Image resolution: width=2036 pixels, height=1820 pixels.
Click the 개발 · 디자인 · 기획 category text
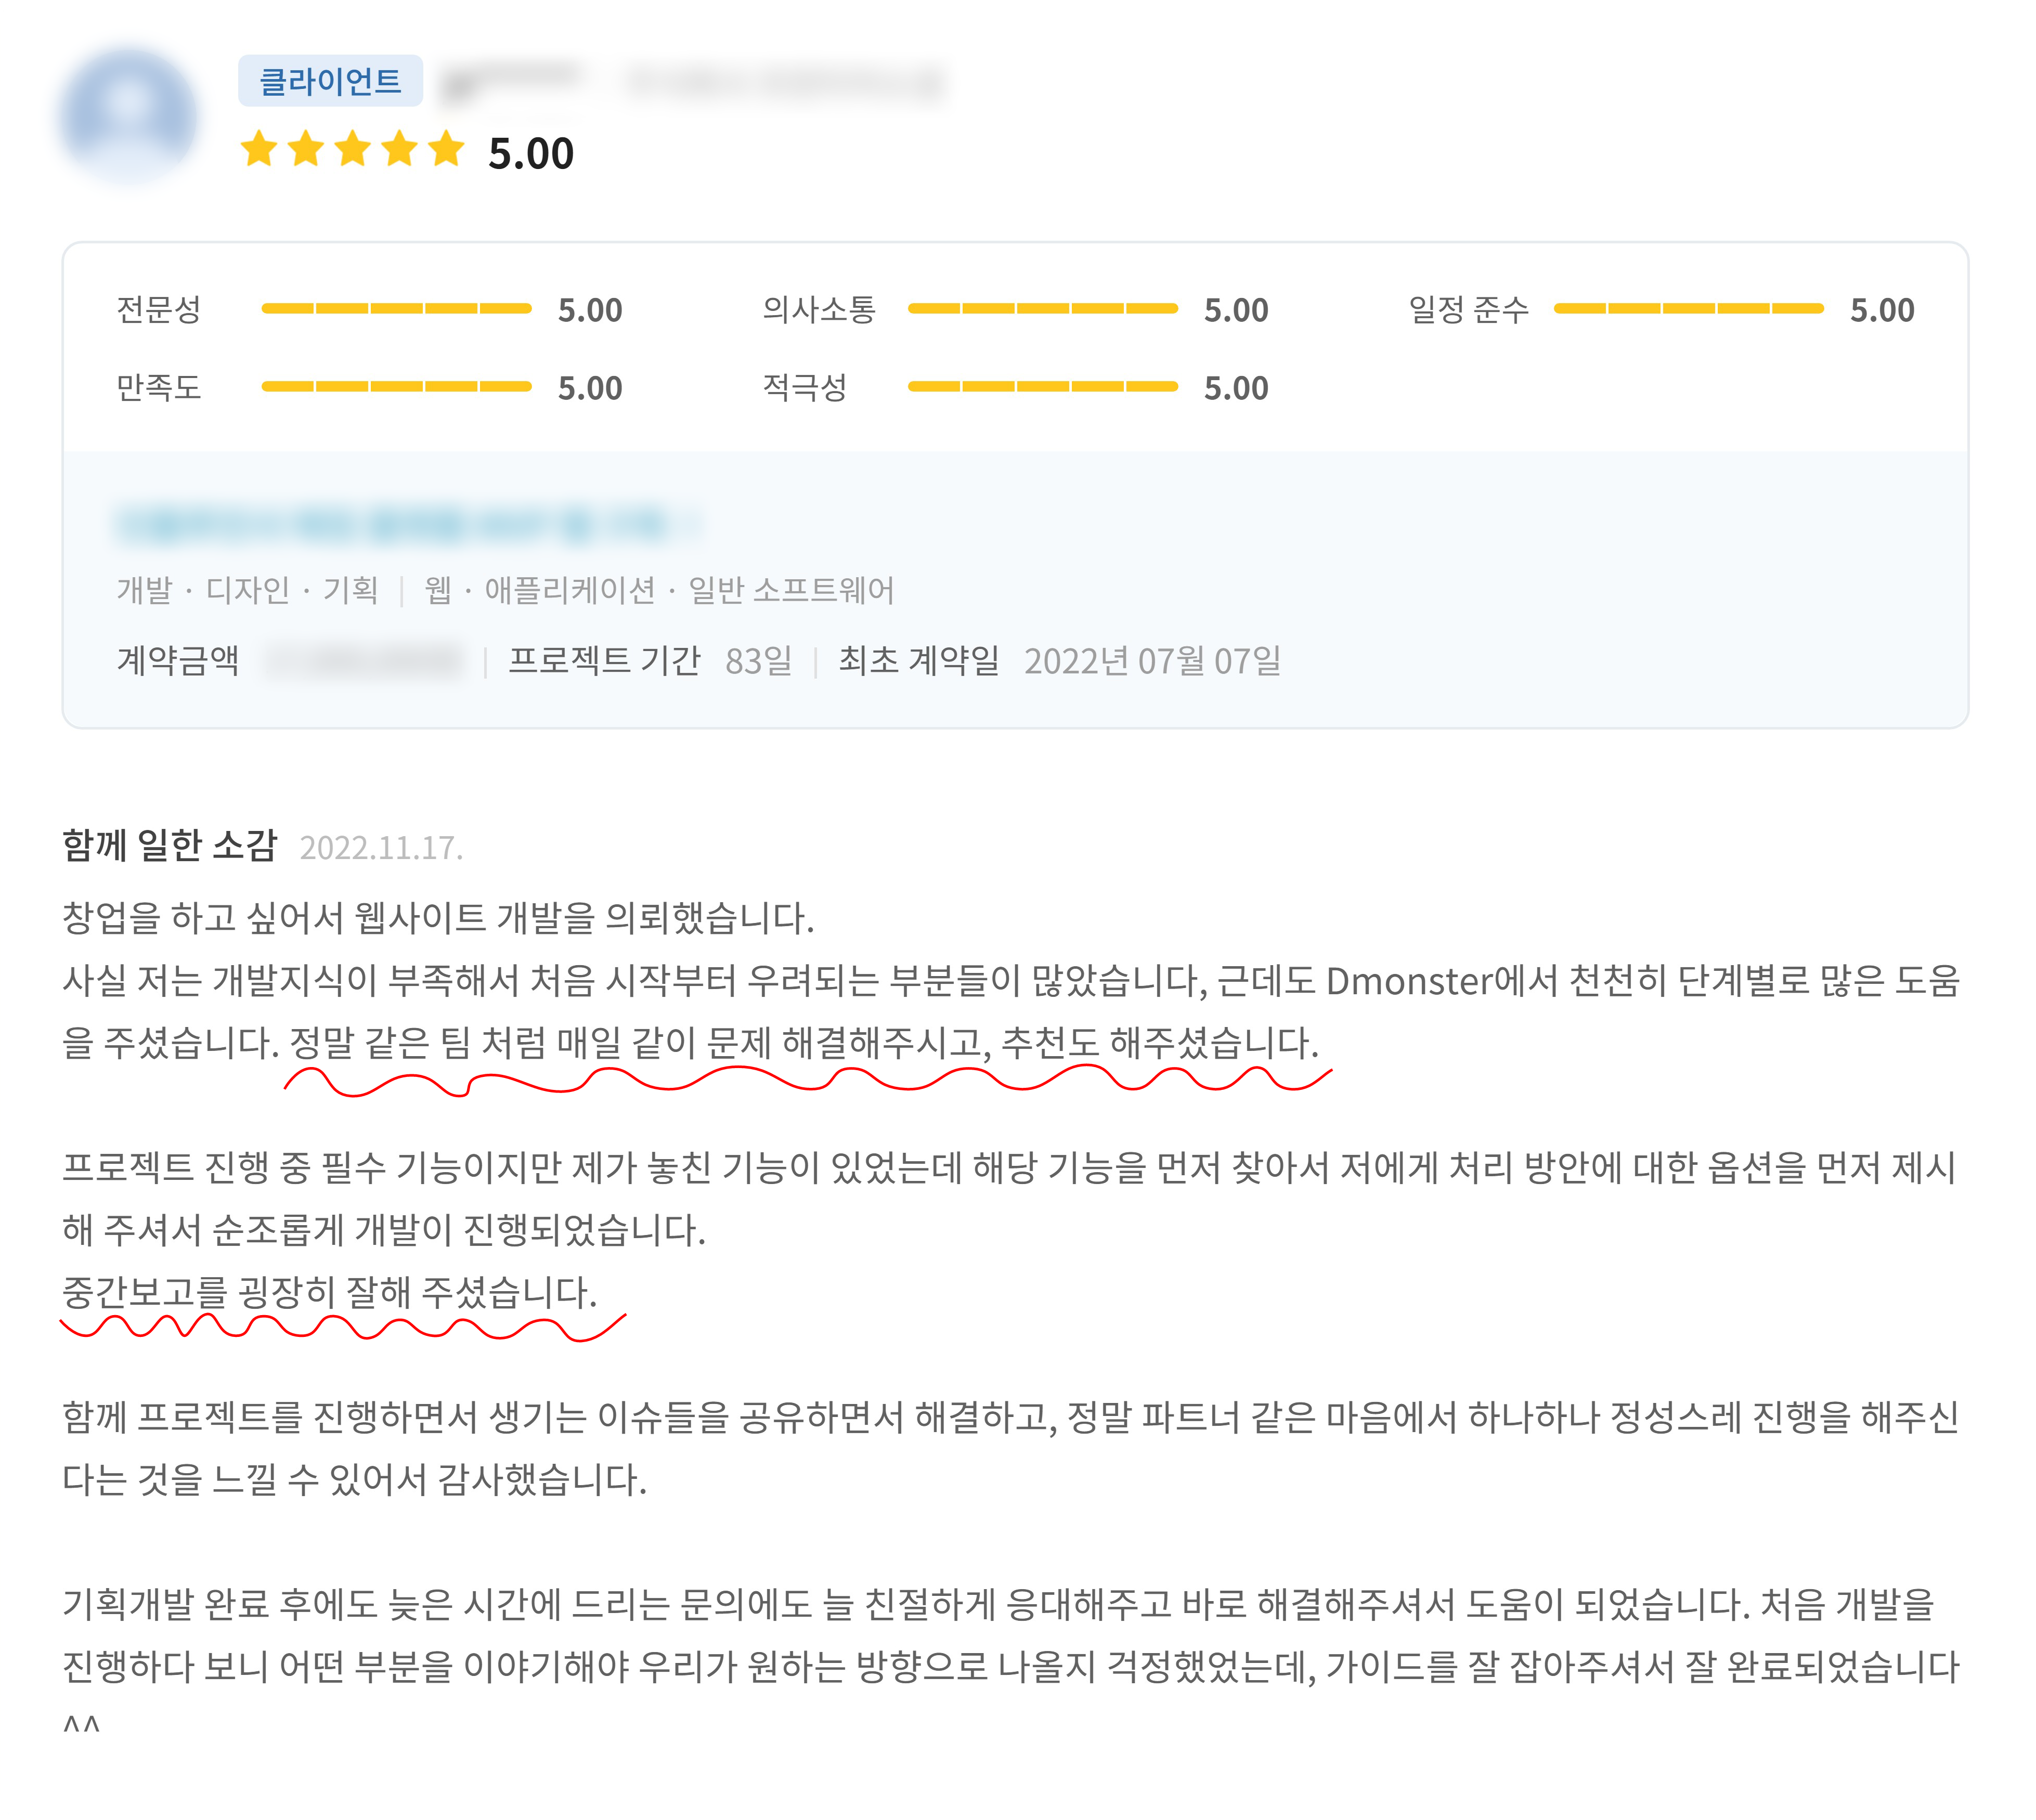247,590
